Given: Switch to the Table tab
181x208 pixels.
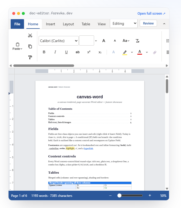Looking at the screenshot, I should (86, 24).
